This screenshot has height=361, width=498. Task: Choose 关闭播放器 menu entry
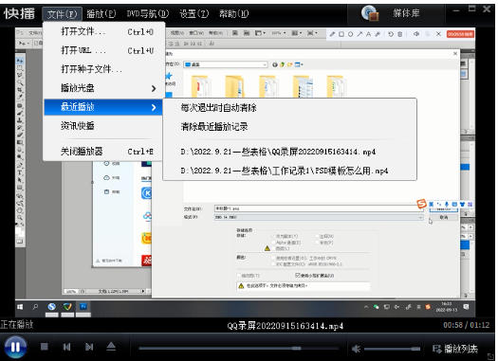pos(103,152)
